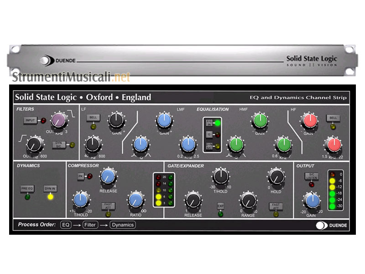The width and height of the screenshot is (365, 274).
Task: Click the gate/expander Hold knob
Action: click(276, 176)
